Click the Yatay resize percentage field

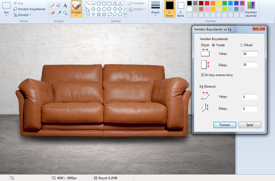coord(250,54)
